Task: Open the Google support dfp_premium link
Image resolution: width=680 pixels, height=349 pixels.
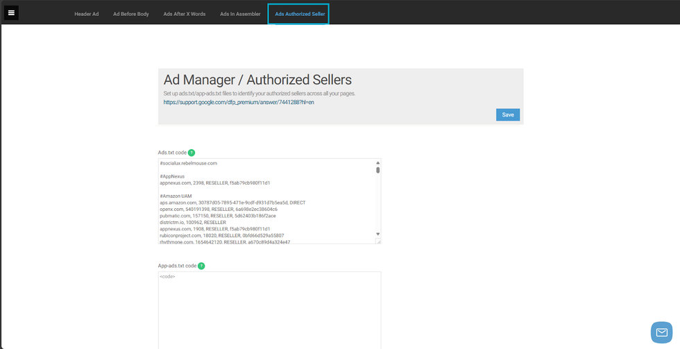Action: pos(239,102)
